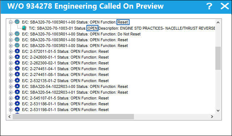Click the blue gear icon for E/C 2-532135-01-2
Viewport: 232px width, 136px height.
[17, 81]
